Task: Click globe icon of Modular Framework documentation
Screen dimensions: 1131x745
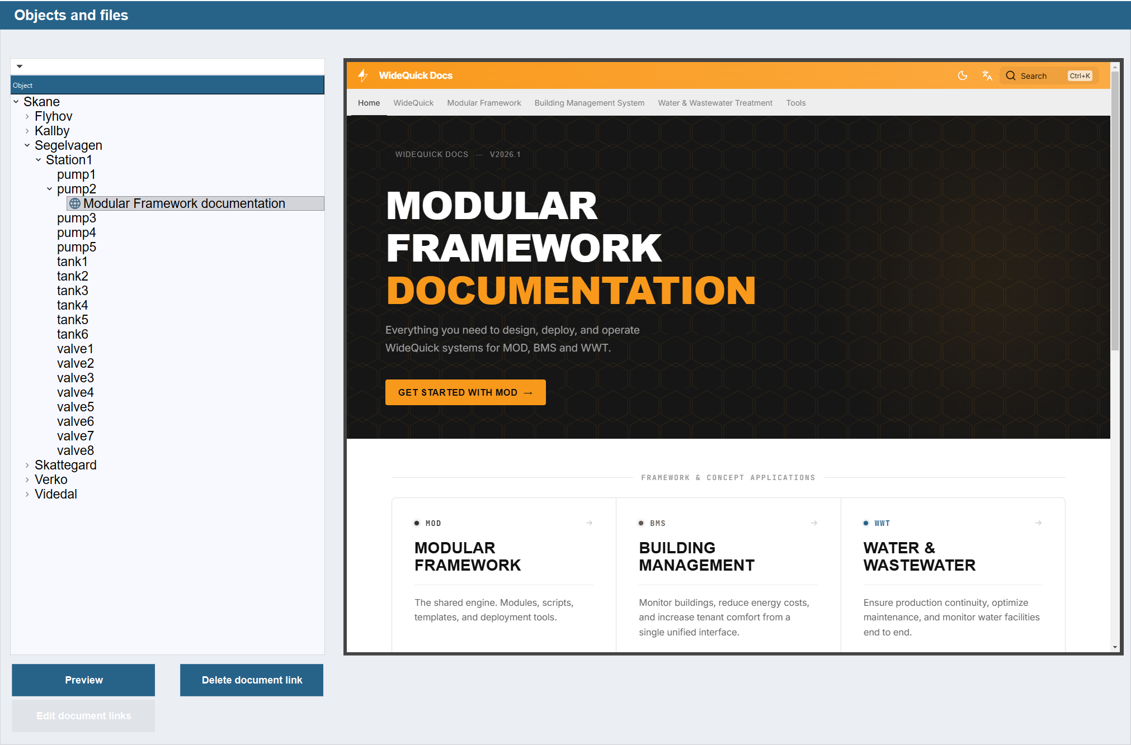Action: point(75,203)
